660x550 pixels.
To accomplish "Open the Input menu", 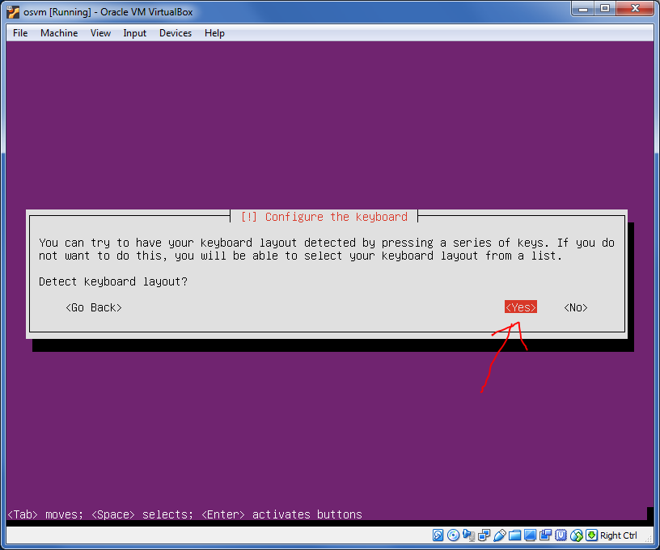I will 135,33.
